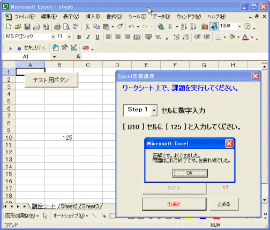Screen dimensions: 270x230
Task: Click the セキュリティ button
Action: pyautogui.click(x=35, y=48)
